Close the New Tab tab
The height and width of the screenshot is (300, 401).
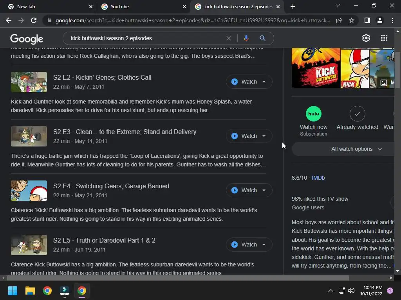[x=91, y=7]
